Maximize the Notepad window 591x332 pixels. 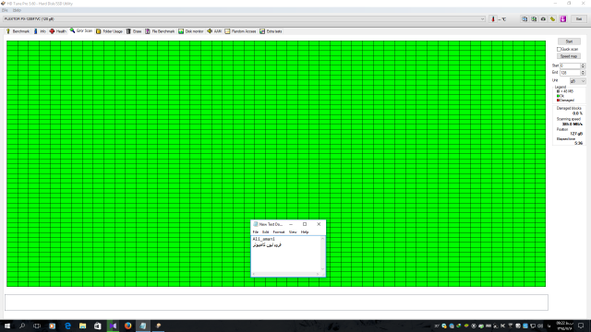click(x=305, y=224)
